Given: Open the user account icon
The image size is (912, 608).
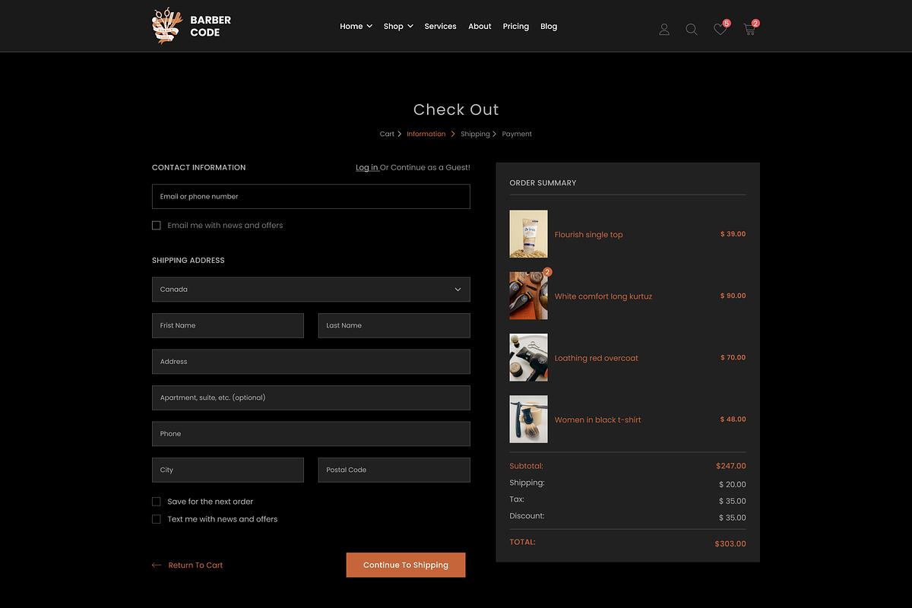Looking at the screenshot, I should [x=664, y=29].
